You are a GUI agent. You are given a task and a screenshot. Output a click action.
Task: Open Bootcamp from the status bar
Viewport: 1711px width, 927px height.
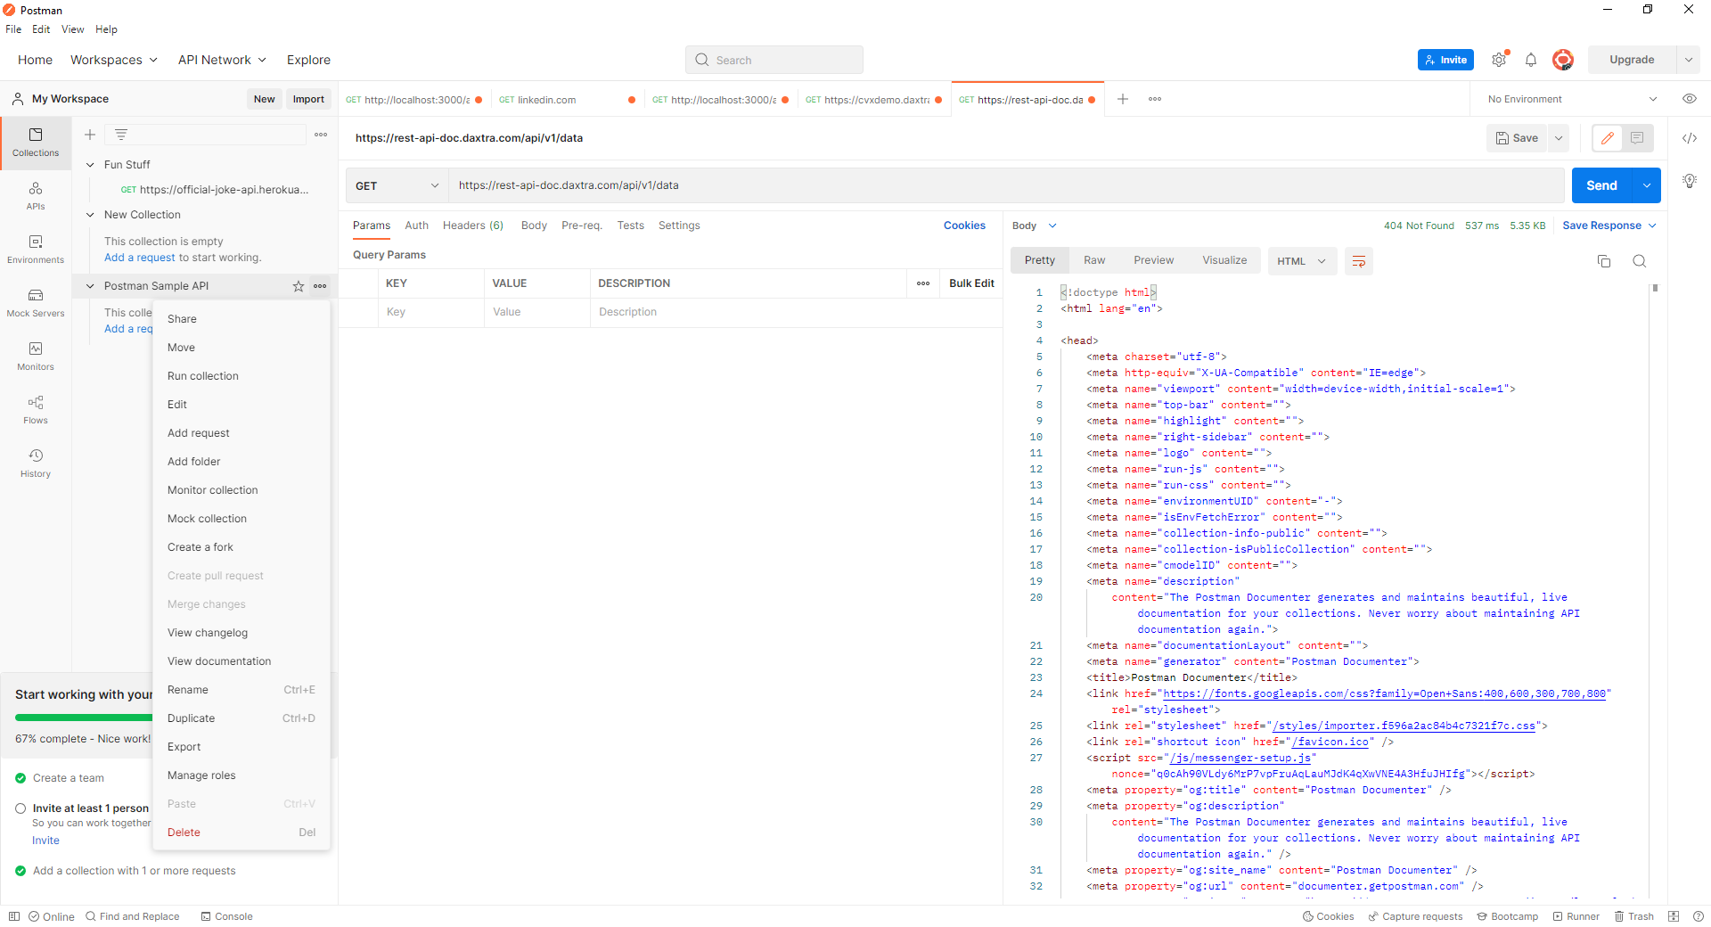point(1507,916)
